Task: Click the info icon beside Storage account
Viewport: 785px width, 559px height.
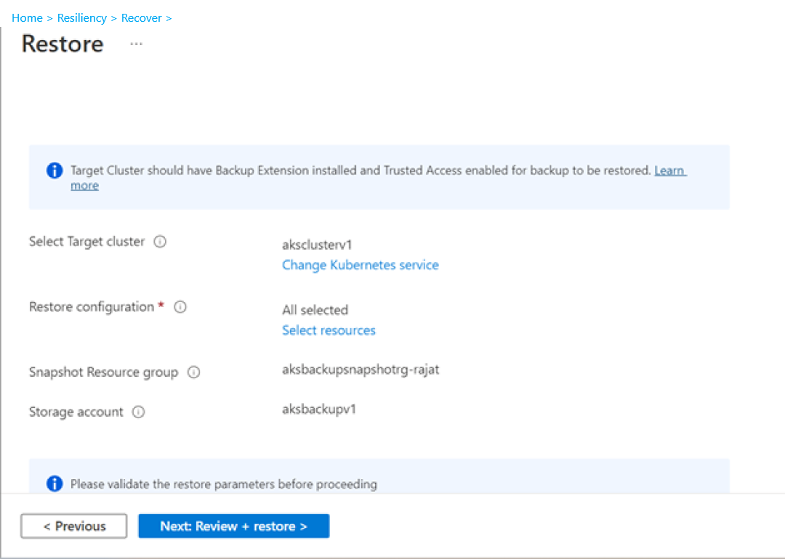Action: pyautogui.click(x=138, y=412)
